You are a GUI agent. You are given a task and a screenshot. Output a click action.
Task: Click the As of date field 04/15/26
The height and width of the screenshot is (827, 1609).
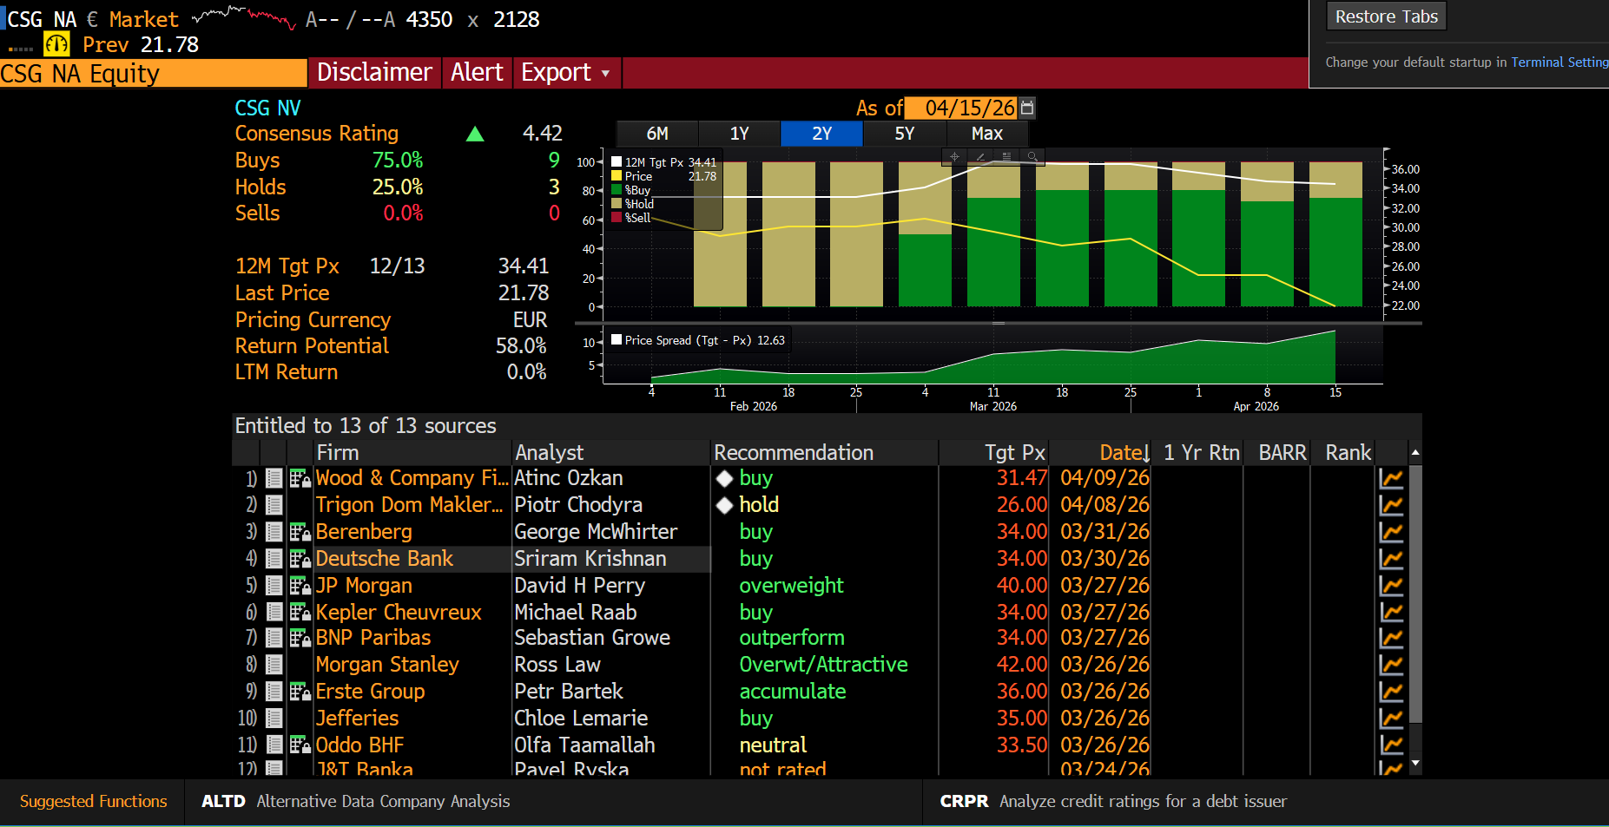pos(961,108)
